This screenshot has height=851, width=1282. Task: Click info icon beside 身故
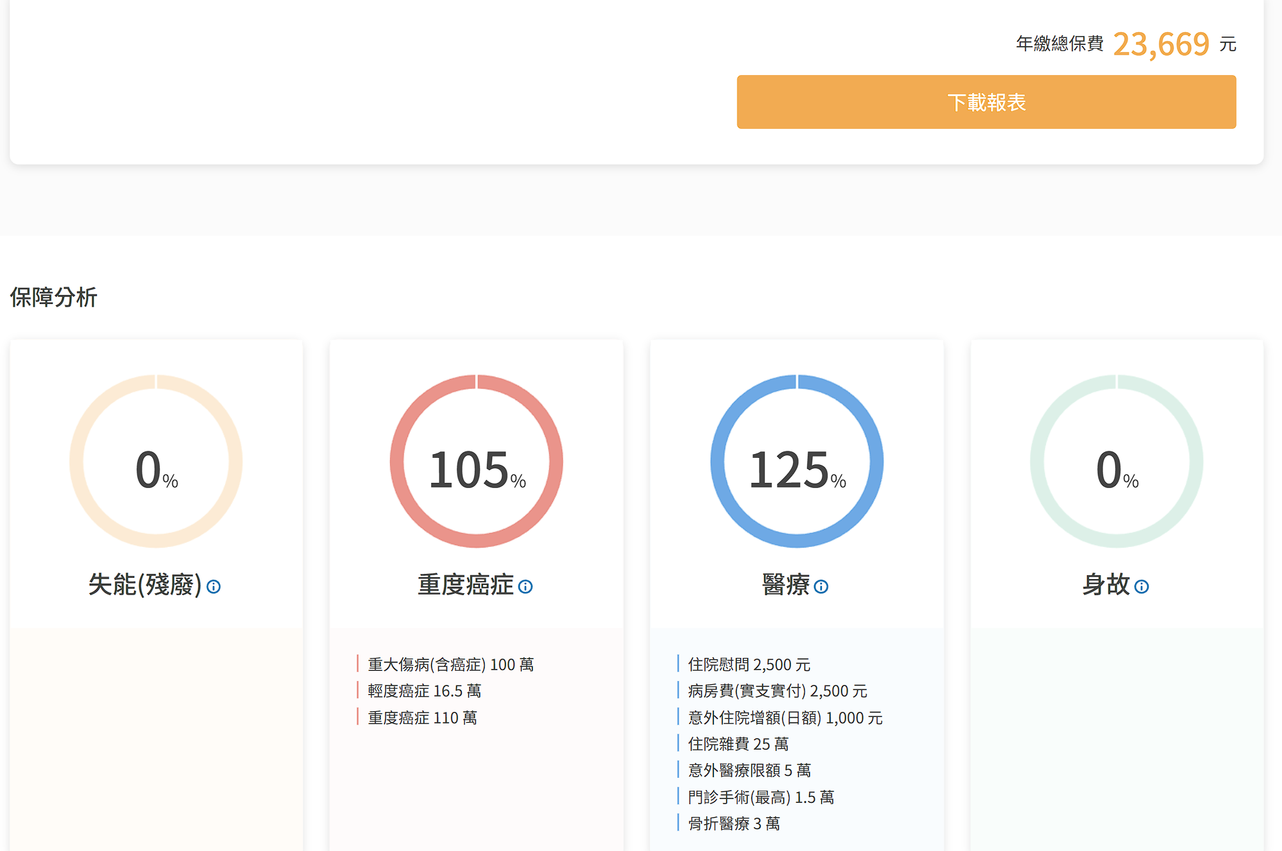click(x=1141, y=587)
